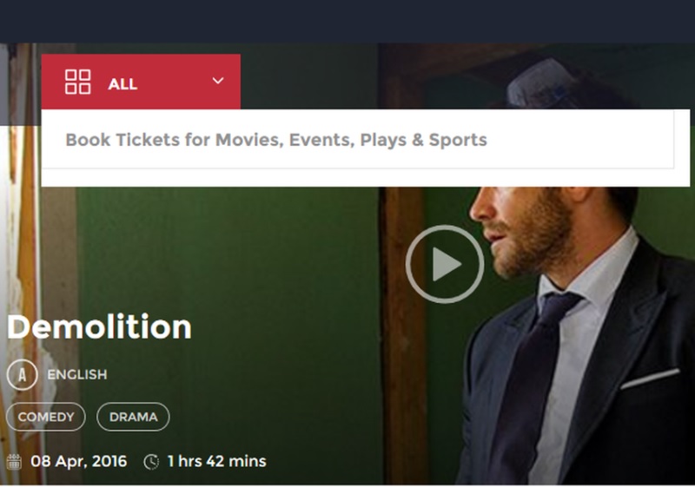Screen dimensions: 695x494
Task: Open the Demolition movie title
Action: [x=99, y=327]
